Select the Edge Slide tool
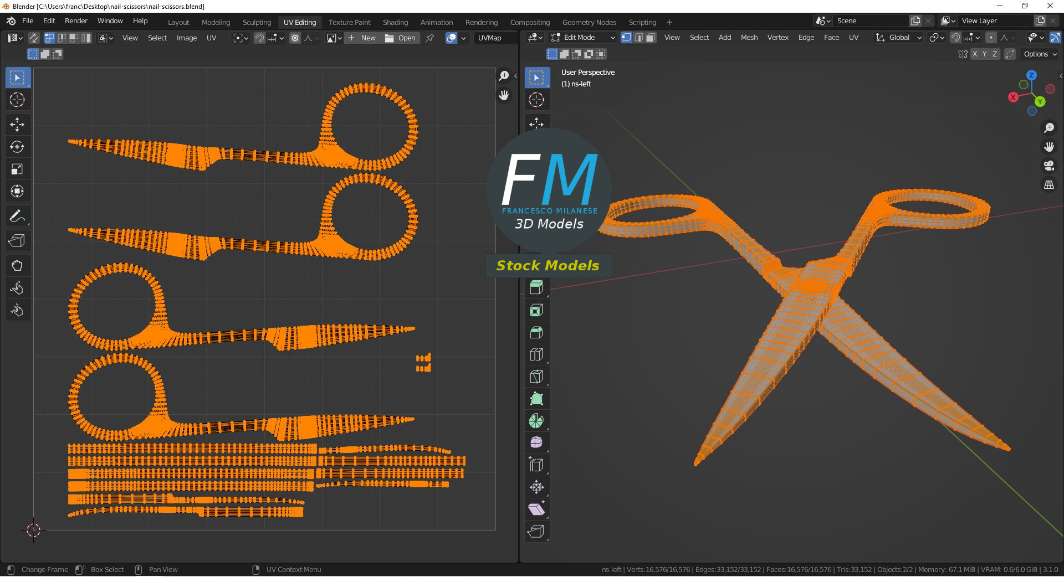The width and height of the screenshot is (1064, 577). pyautogui.click(x=536, y=465)
